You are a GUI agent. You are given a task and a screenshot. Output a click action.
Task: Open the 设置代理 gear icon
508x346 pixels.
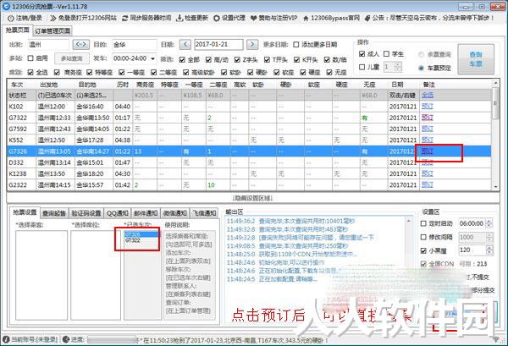[217, 18]
